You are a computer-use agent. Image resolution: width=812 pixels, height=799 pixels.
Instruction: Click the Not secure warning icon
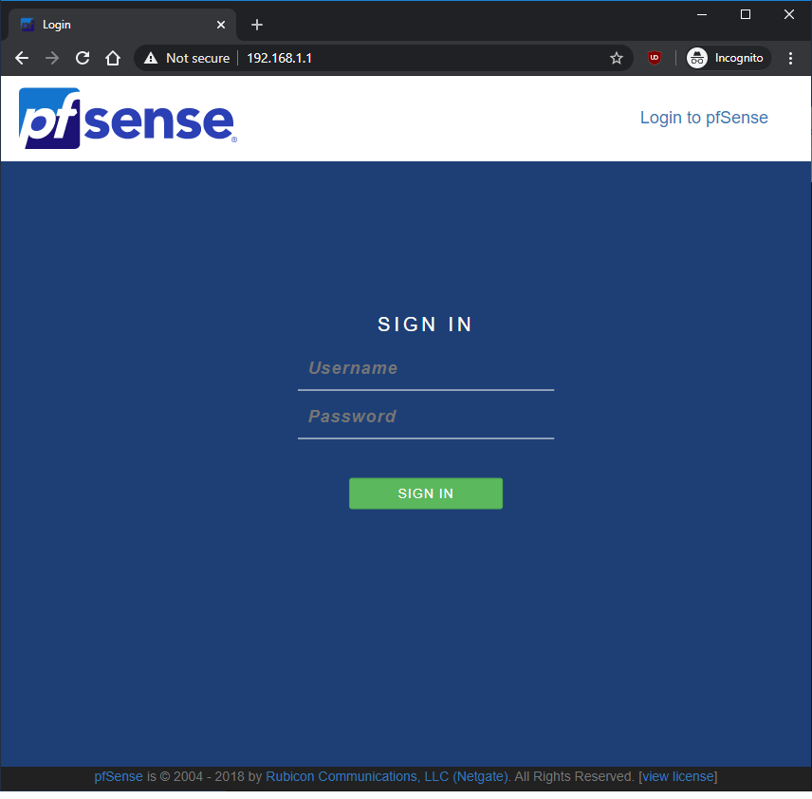click(151, 58)
